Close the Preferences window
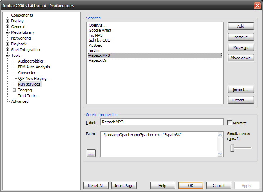 pyautogui.click(x=257, y=6)
